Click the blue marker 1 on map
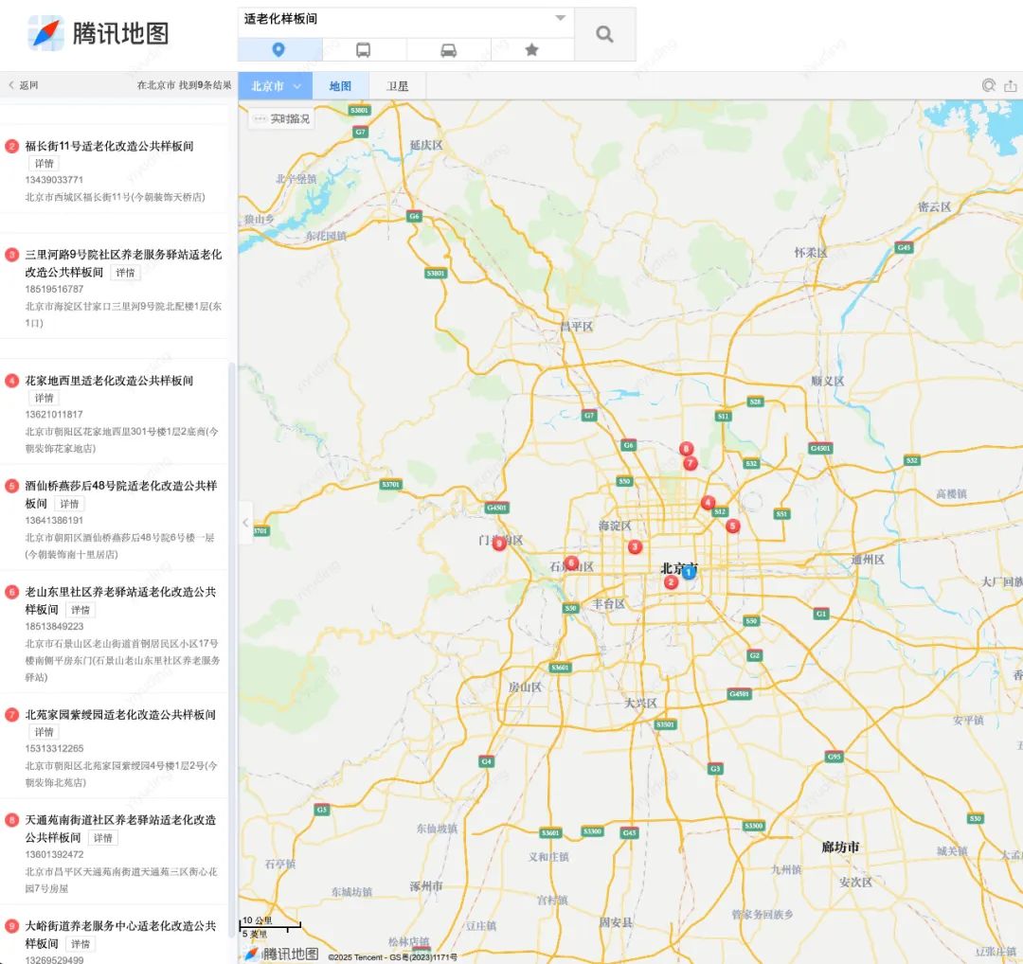The image size is (1023, 964). [x=689, y=572]
